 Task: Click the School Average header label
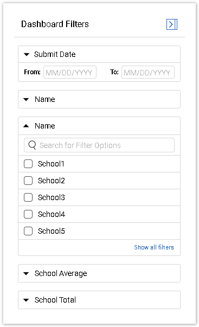click(61, 273)
